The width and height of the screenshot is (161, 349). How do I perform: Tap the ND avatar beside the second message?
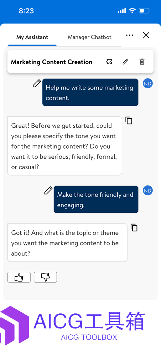pos(148,190)
